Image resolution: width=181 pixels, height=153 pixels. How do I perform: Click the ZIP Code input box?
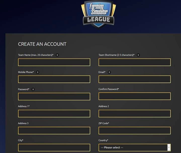pyautogui.click(x=134, y=131)
